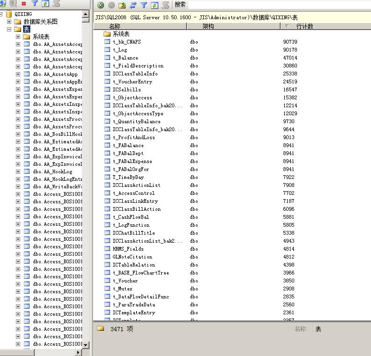Click the table icon beside t_bk_CNAPS

point(107,42)
